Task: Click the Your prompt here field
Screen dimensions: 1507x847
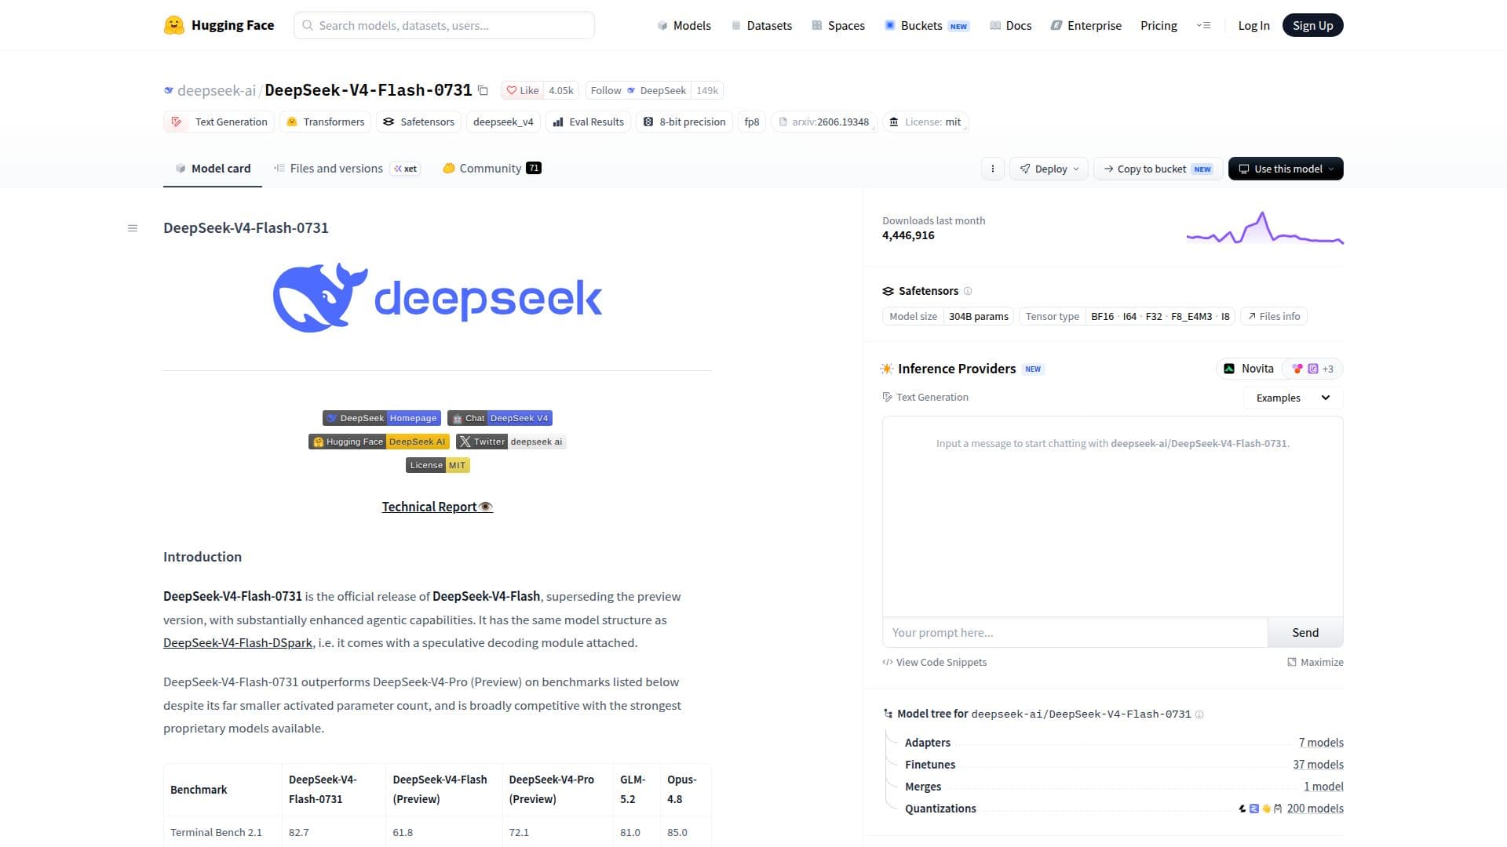Action: point(1075,633)
